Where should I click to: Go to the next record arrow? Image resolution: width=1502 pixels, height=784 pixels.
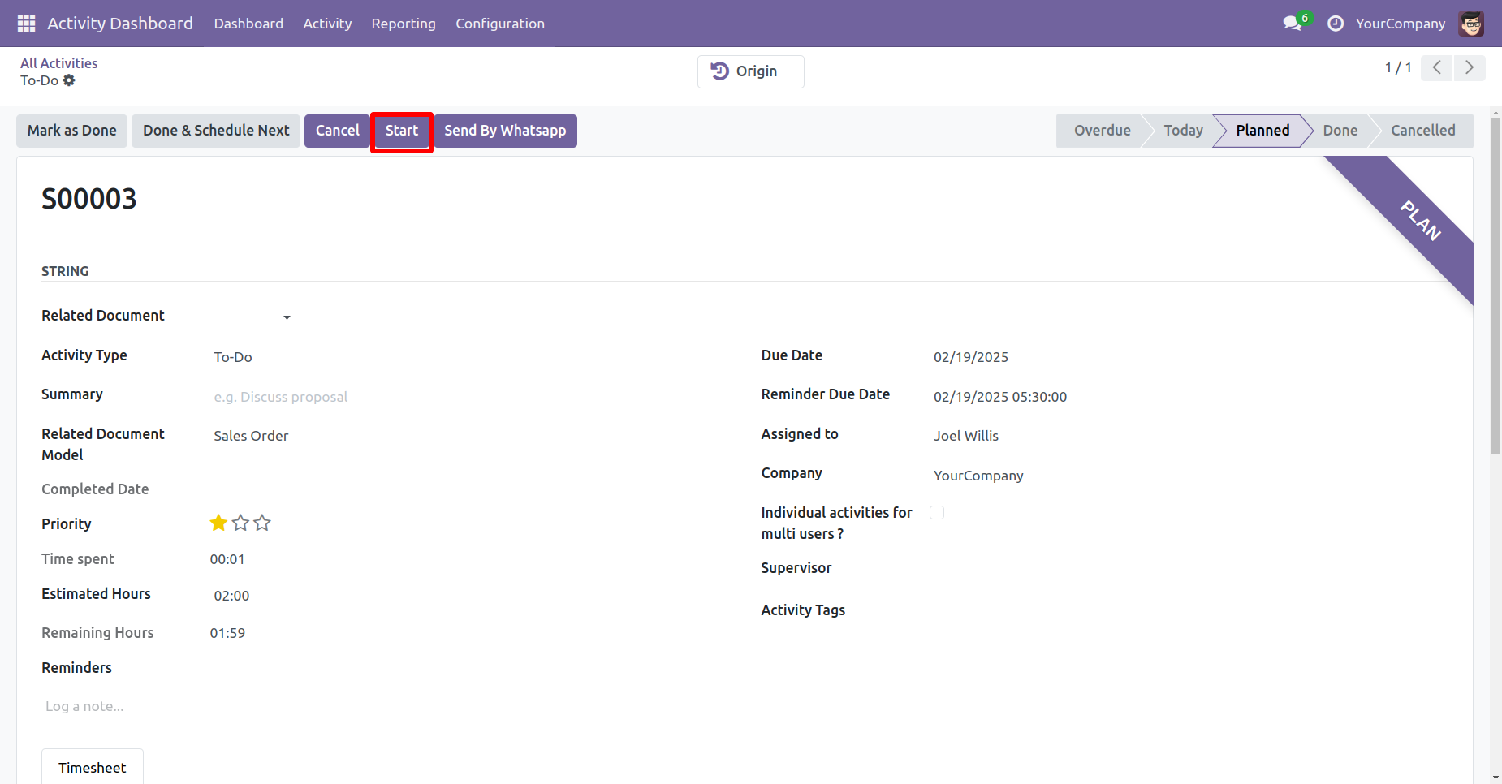pyautogui.click(x=1470, y=67)
